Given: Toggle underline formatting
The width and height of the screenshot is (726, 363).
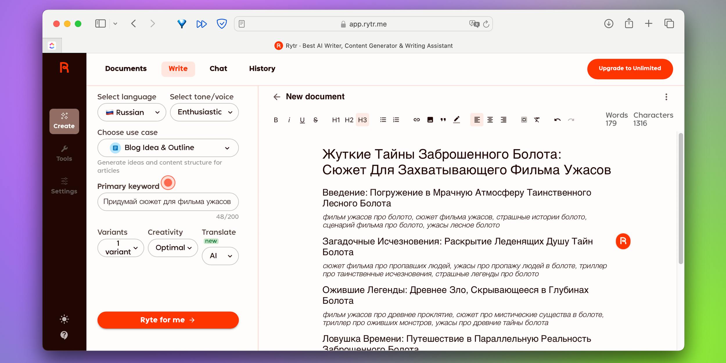Looking at the screenshot, I should [302, 120].
